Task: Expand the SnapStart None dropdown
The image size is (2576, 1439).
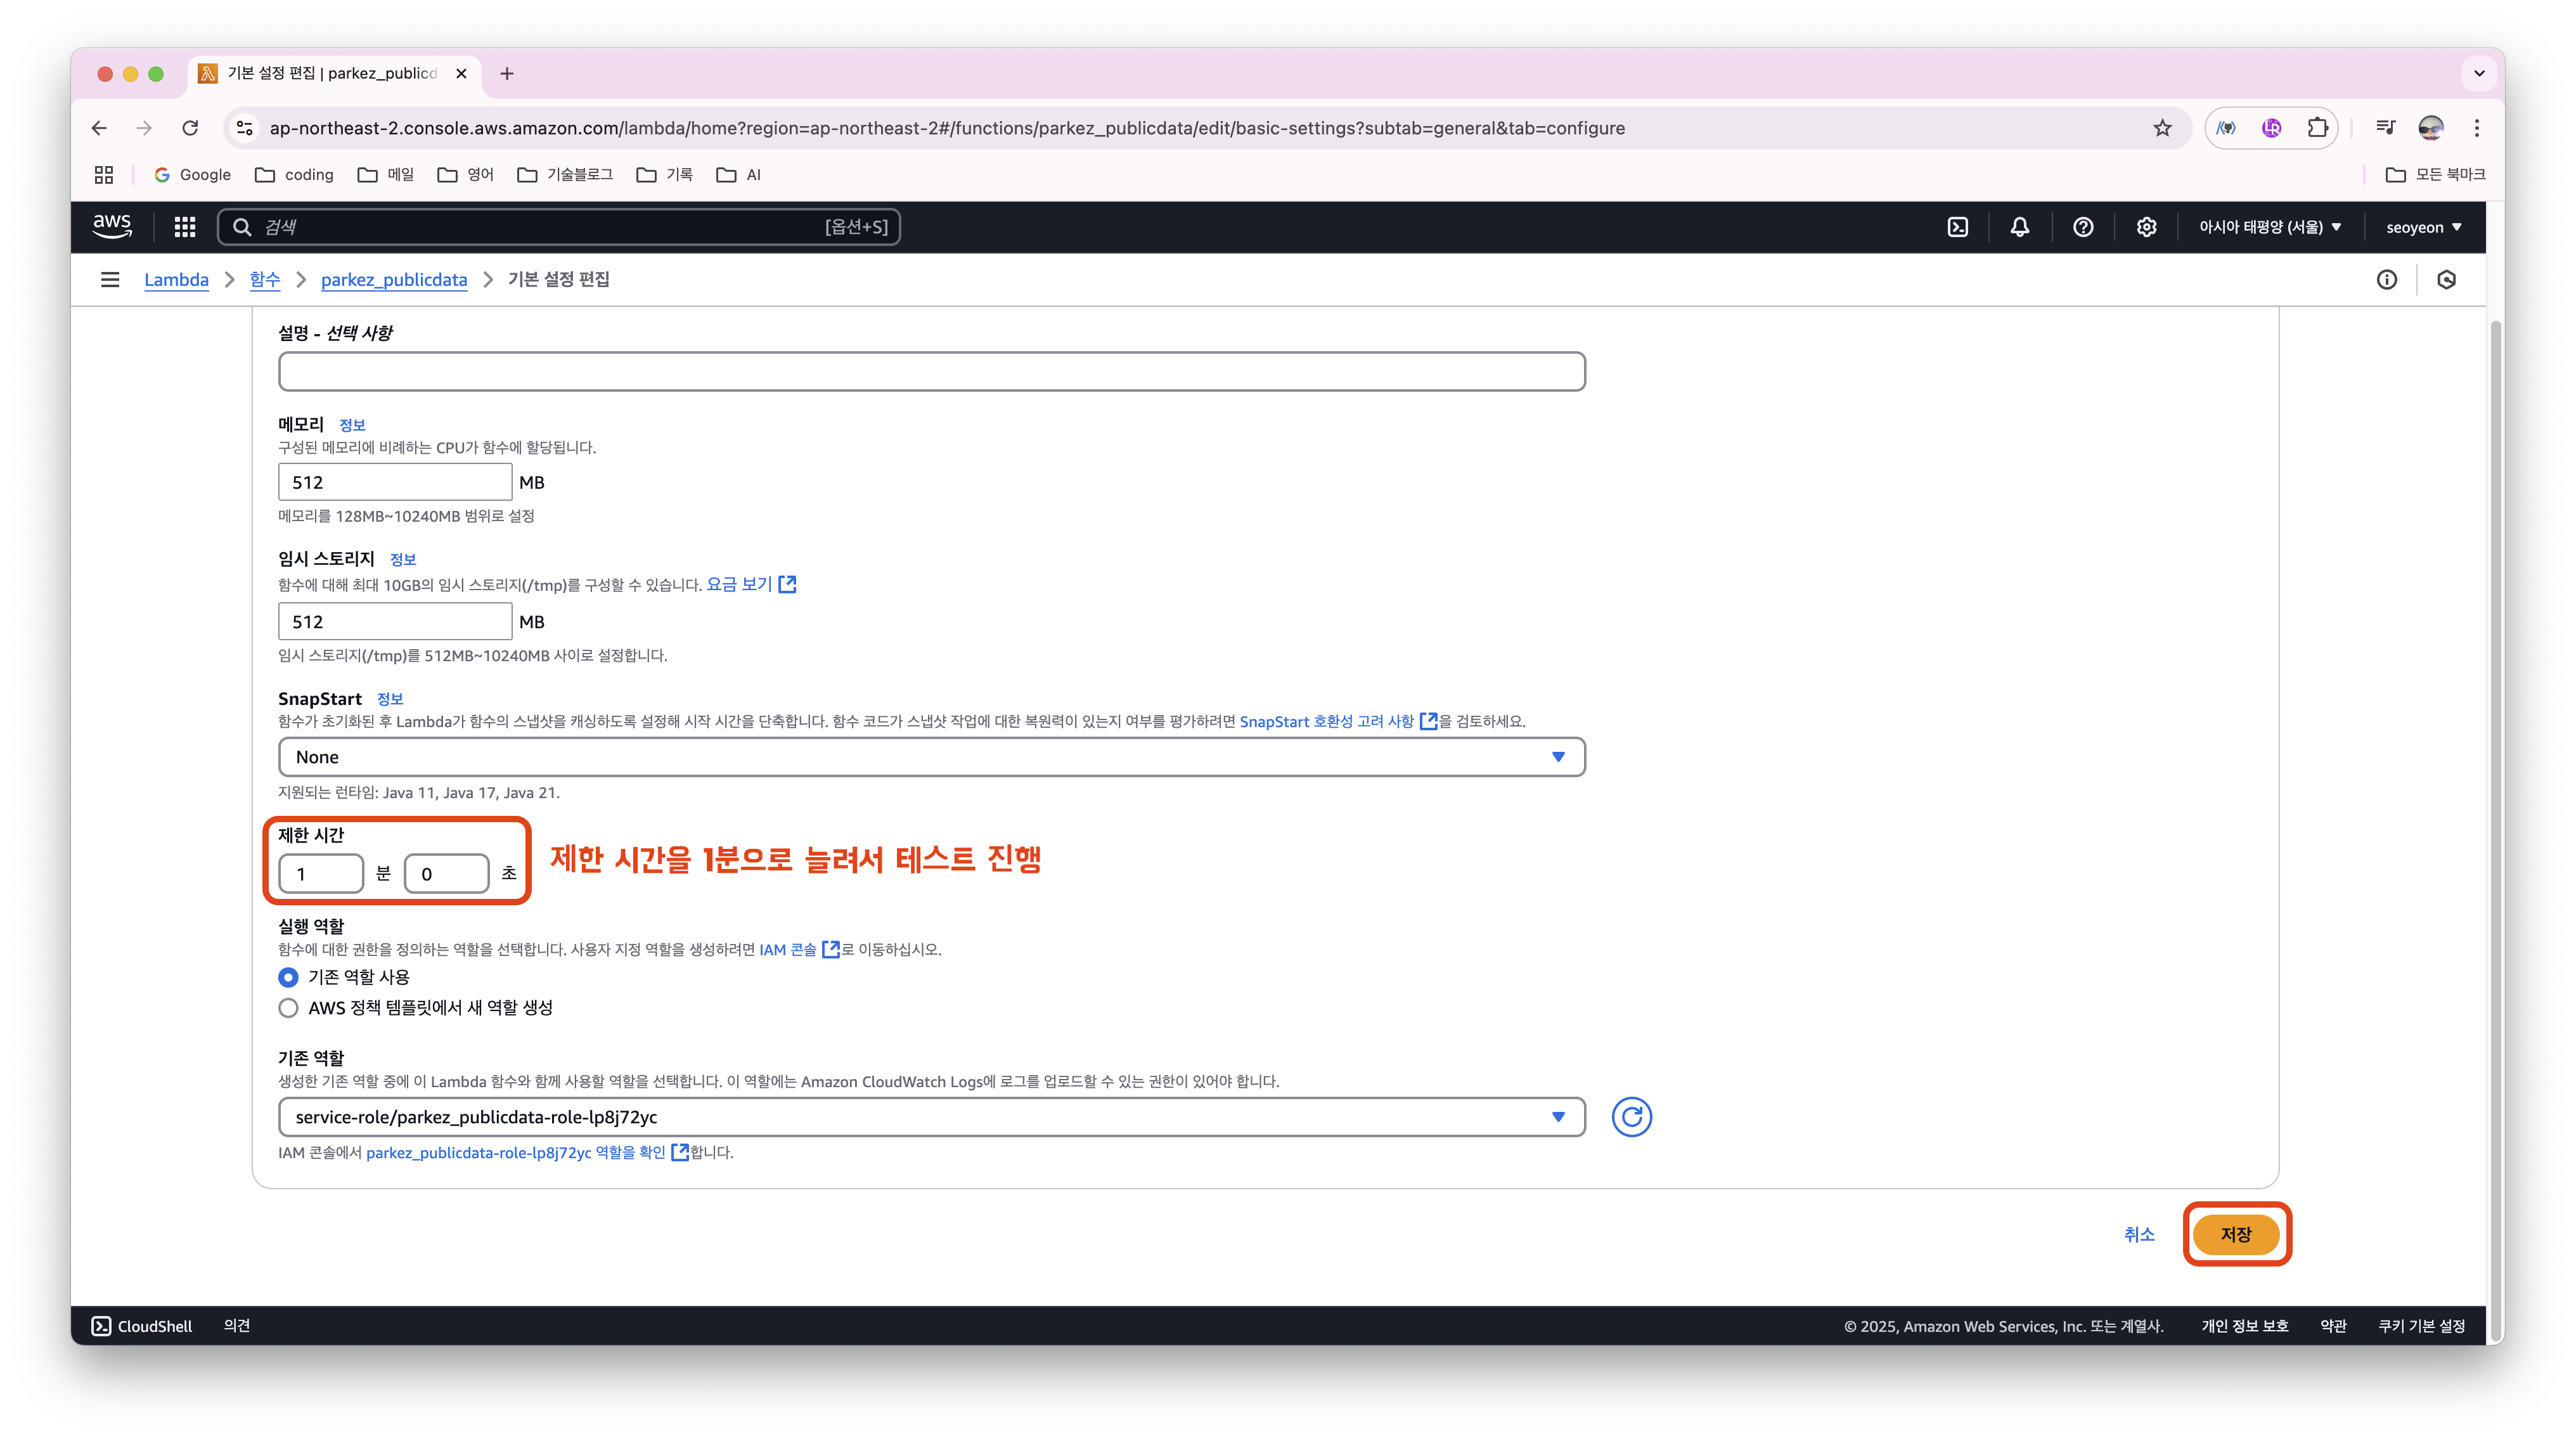Action: (931, 757)
